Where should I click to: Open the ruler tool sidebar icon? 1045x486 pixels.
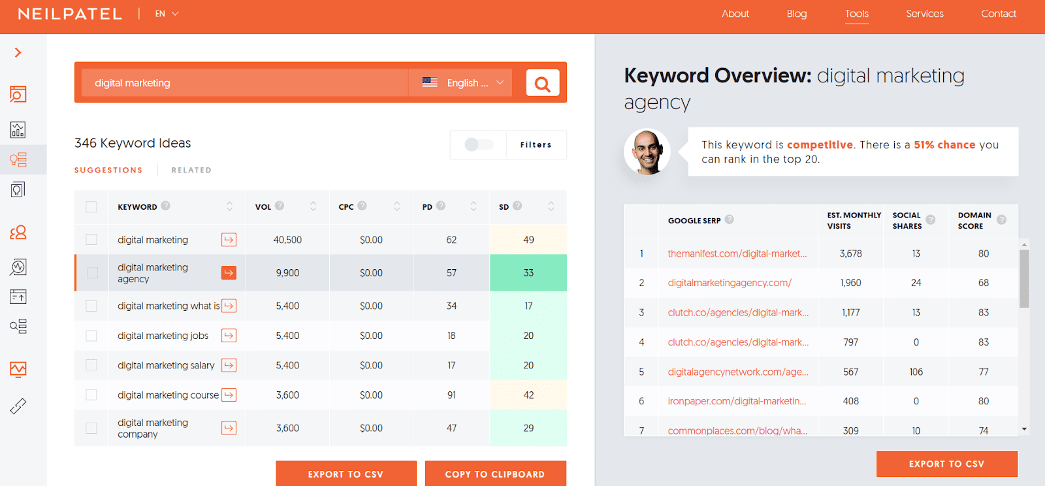coord(18,406)
